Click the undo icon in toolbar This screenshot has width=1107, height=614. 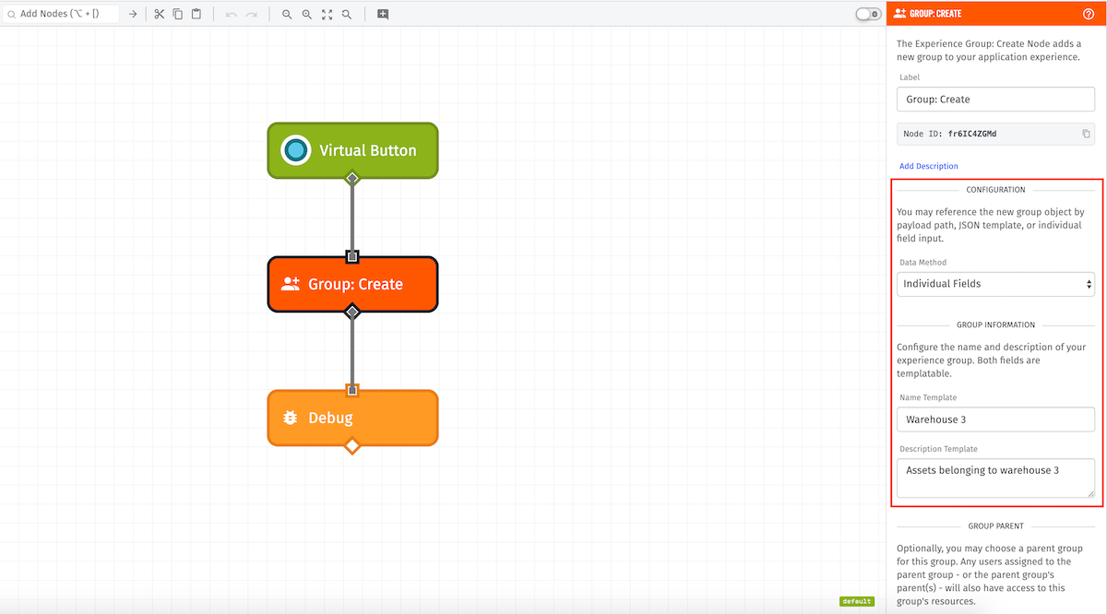coord(231,15)
